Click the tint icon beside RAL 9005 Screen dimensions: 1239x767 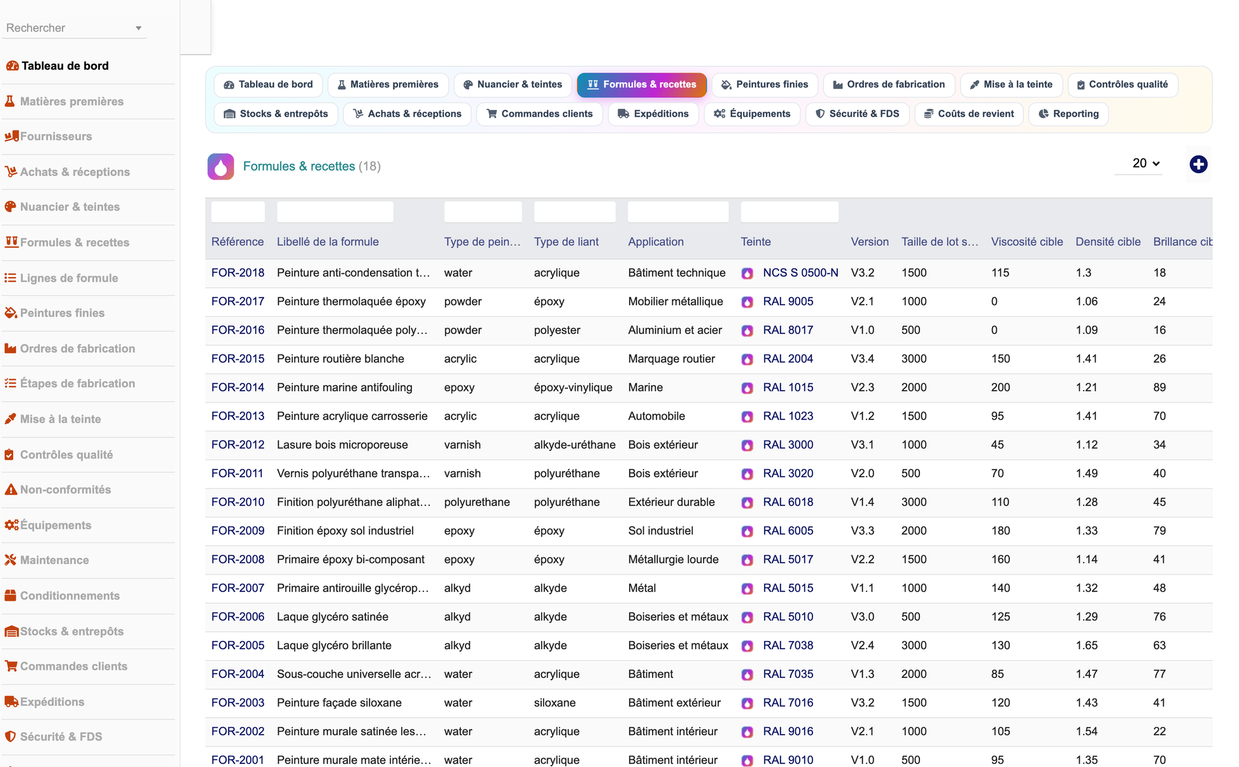click(x=747, y=302)
